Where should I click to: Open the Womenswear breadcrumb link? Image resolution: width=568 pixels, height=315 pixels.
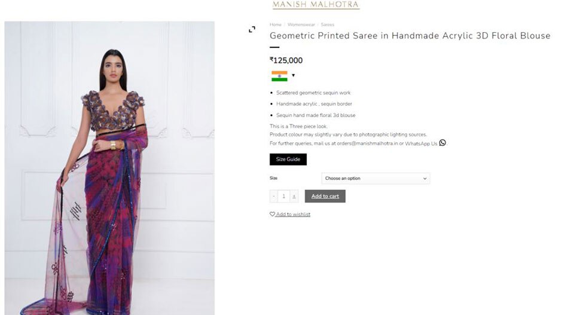(301, 25)
